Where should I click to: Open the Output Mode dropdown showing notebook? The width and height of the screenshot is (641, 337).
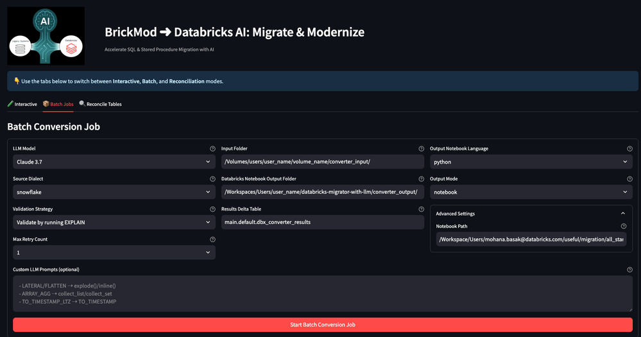tap(530, 192)
